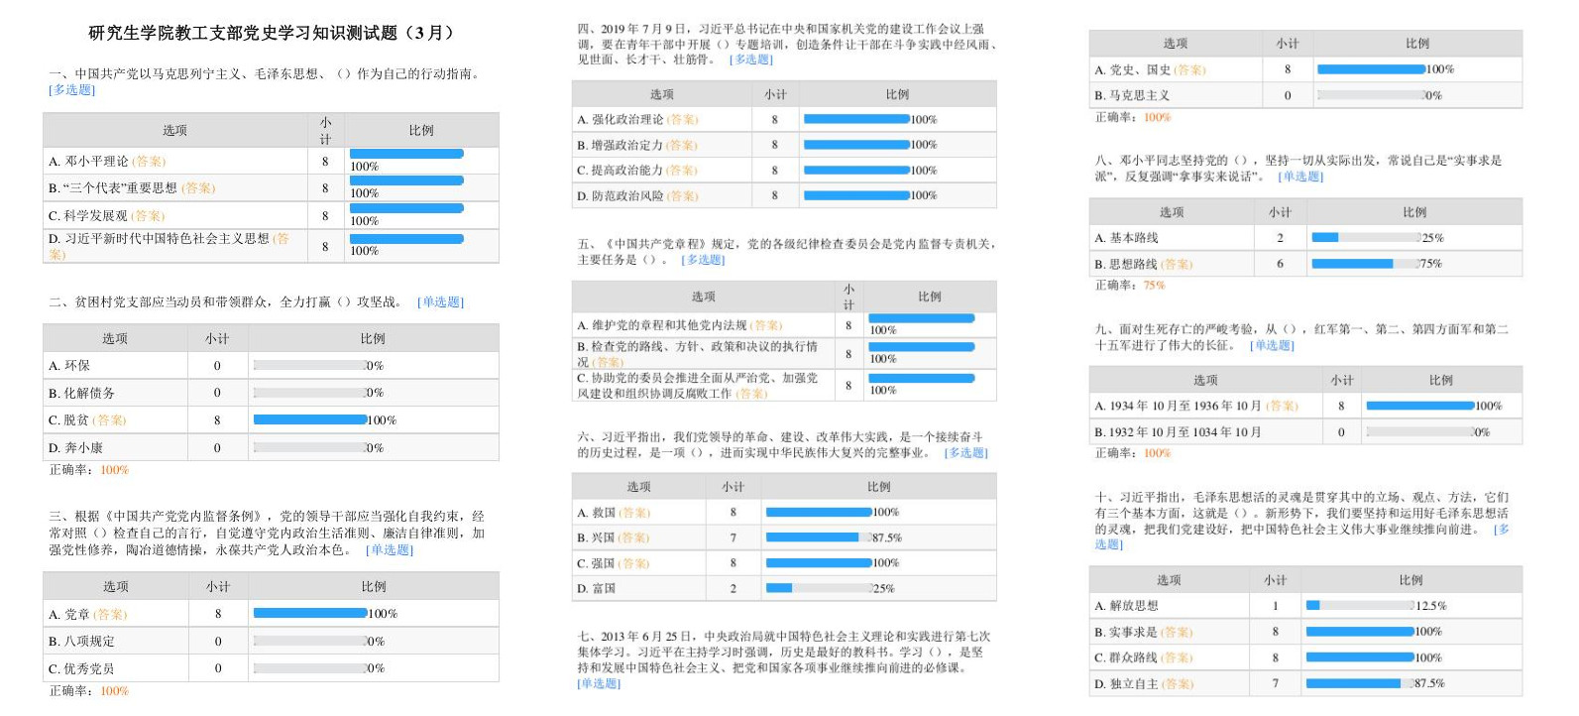Click the 多选题 tag under question 一
This screenshot has width=1579, height=716.
point(72,89)
